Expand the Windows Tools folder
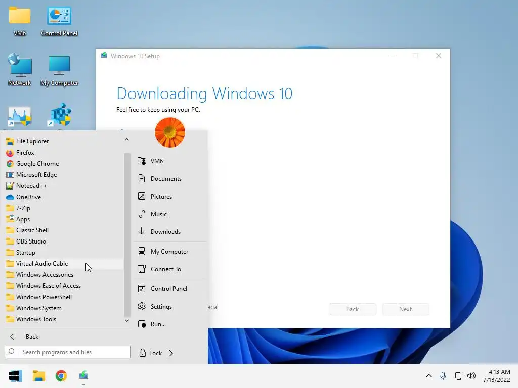 pos(64,319)
